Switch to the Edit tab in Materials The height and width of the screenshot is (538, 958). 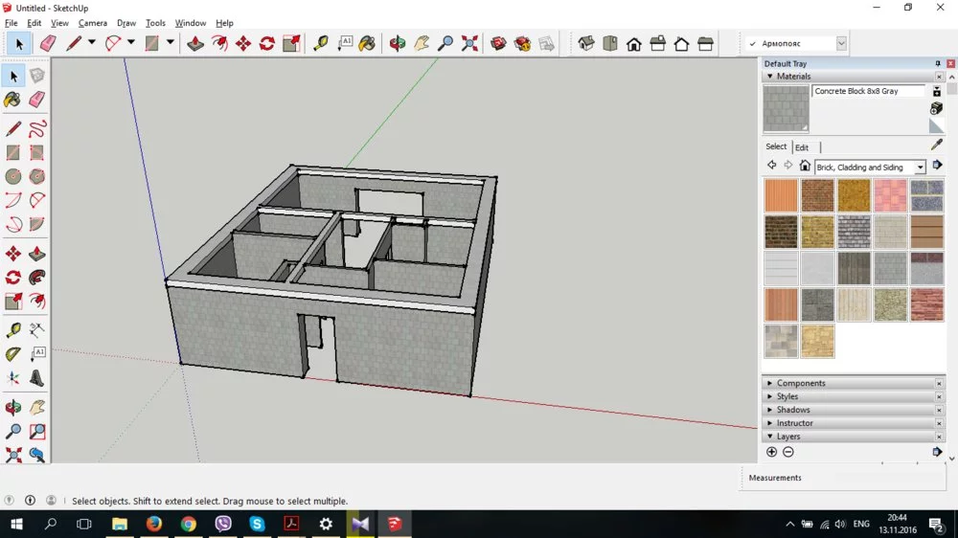pyautogui.click(x=802, y=147)
